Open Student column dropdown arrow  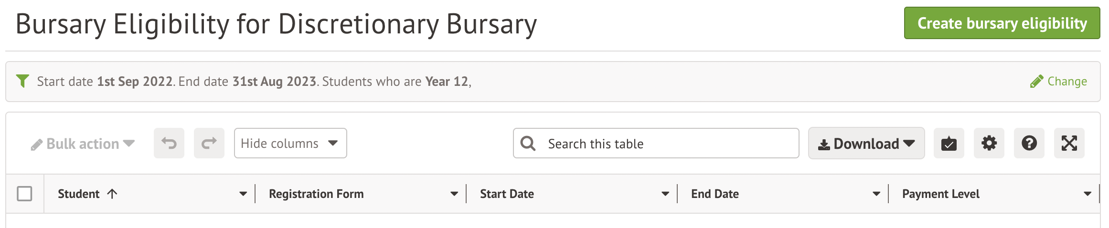[x=243, y=194]
